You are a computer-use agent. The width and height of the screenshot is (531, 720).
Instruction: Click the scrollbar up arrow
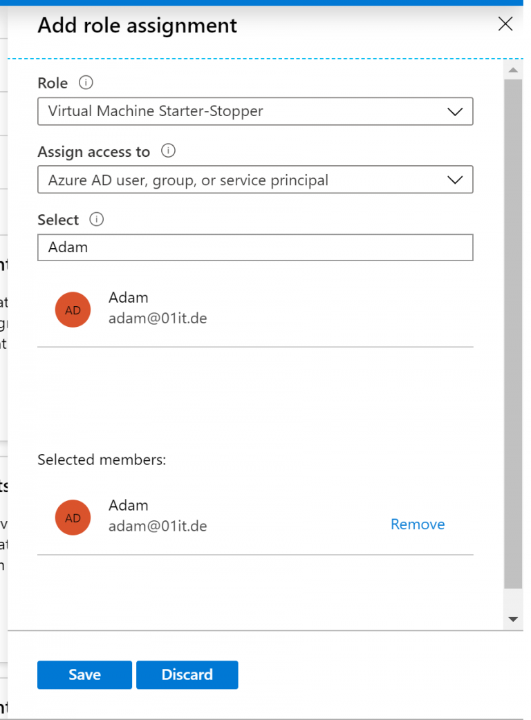coord(513,70)
